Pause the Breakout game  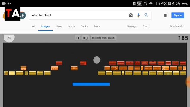pos(78,38)
